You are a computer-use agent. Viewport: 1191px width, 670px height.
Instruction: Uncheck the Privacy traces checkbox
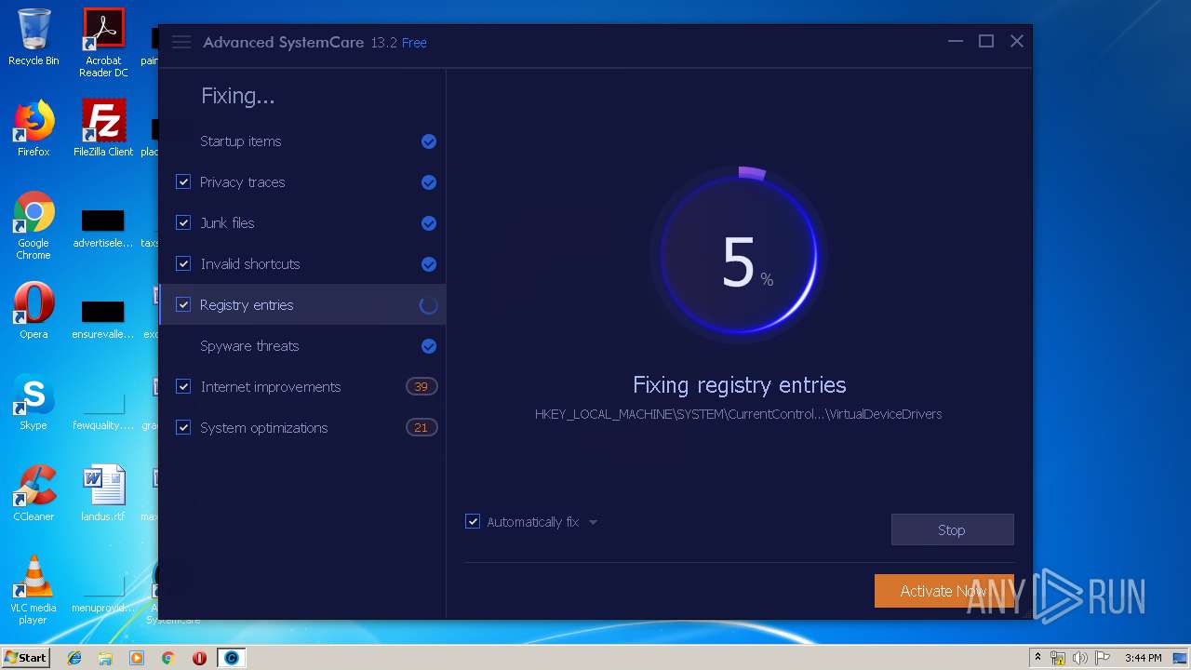tap(183, 182)
